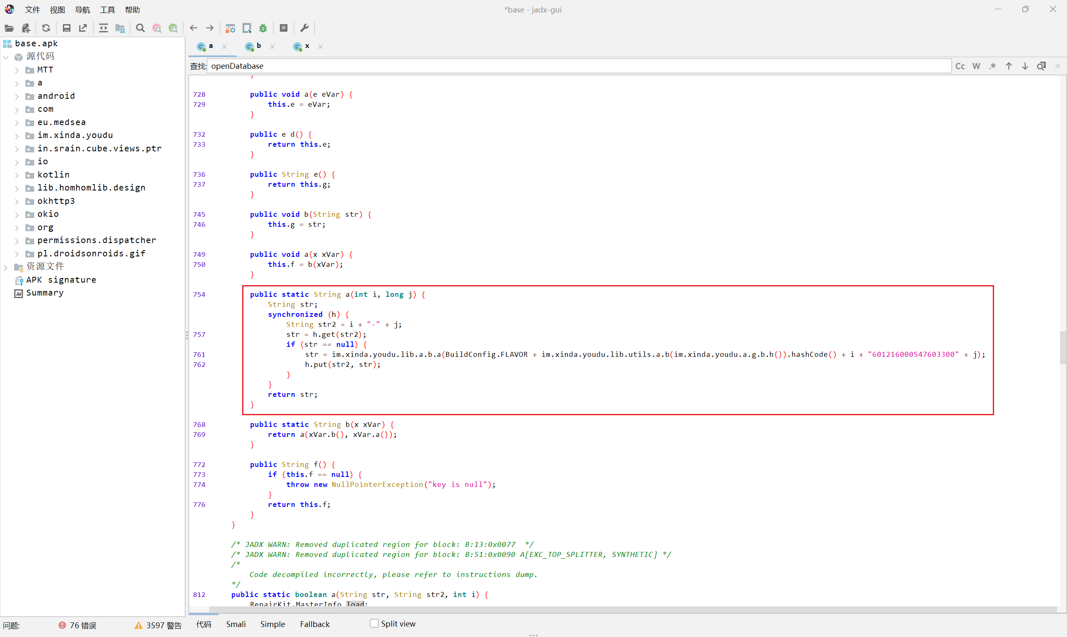Screen dimensions: 1067x637
Task: Expand the kotlin package
Action: click(x=17, y=175)
